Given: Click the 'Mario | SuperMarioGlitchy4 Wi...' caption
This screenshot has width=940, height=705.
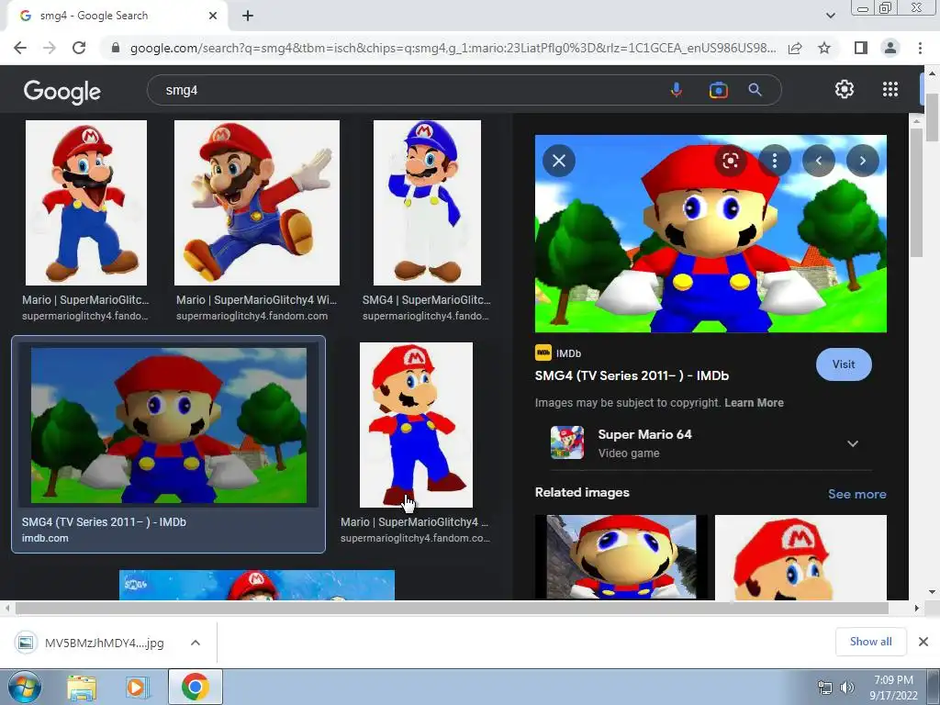Looking at the screenshot, I should click(257, 300).
